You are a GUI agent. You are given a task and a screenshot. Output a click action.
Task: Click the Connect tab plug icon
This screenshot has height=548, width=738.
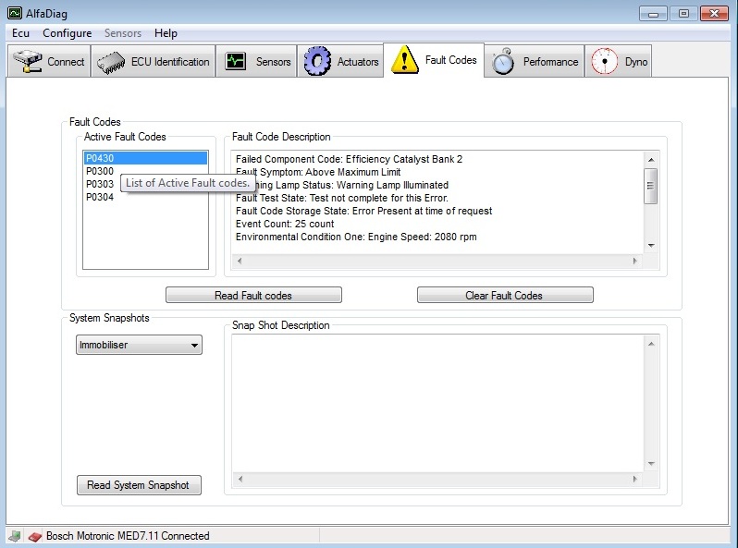coord(28,62)
